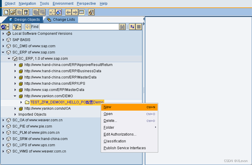Choose Edit Authorizations... in context menu

(x=129, y=134)
